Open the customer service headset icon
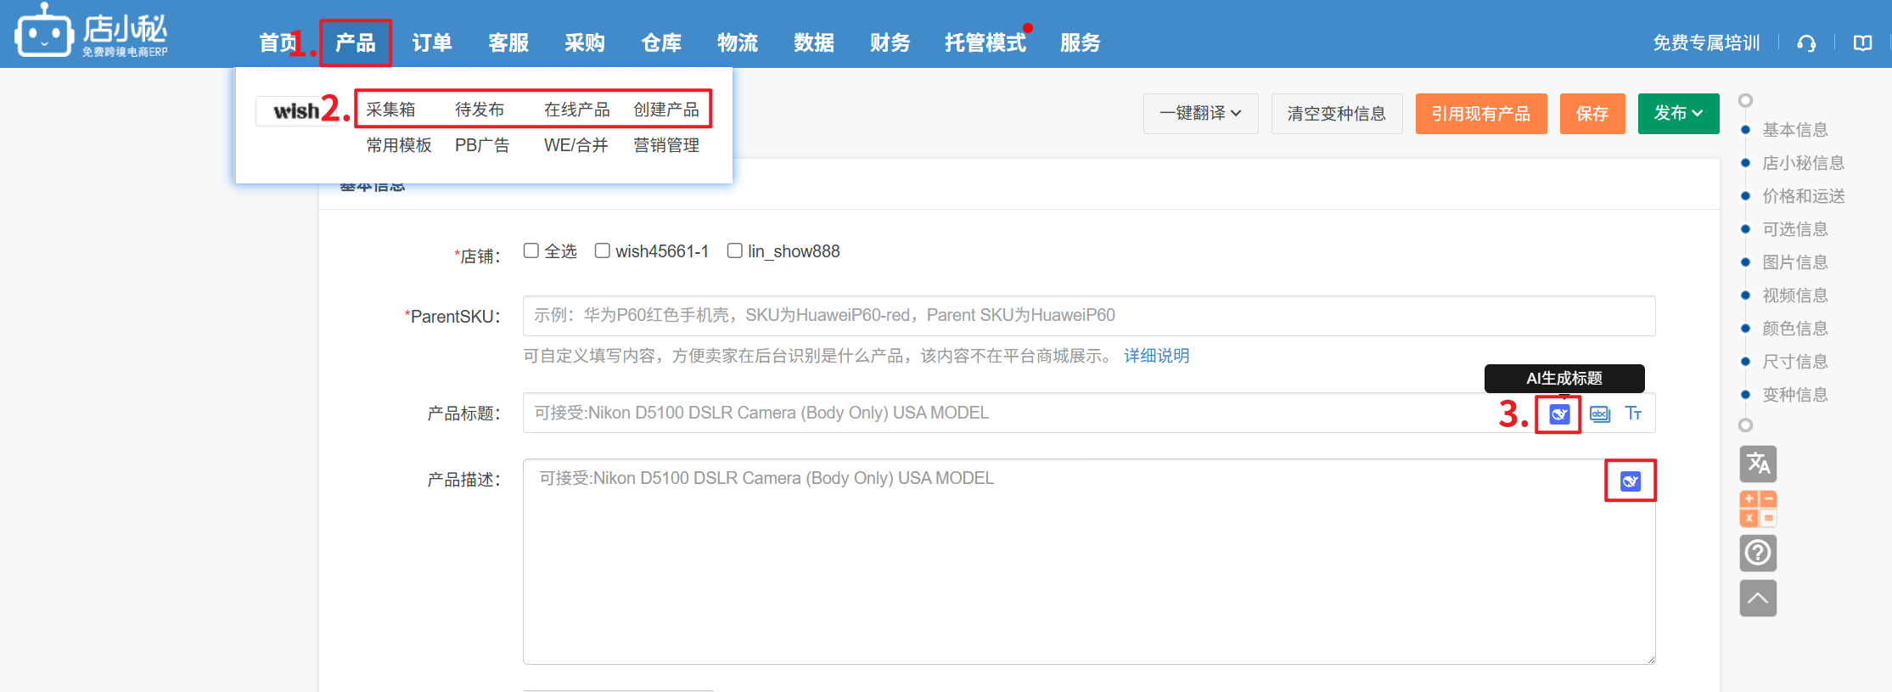Screen dimensions: 1892x692 click(x=1806, y=43)
